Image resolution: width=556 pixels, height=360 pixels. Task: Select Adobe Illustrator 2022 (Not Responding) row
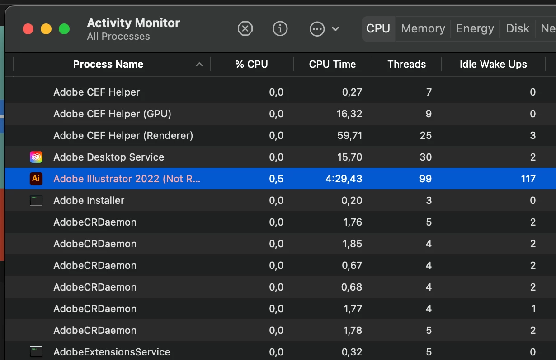point(280,179)
